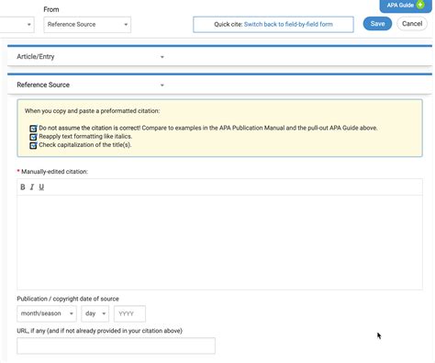Viewport: 435px width, 363px height.
Task: Expand the Reference Source section
Action: (91, 85)
